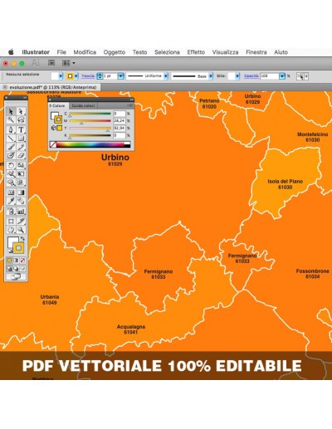This screenshot has width=332, height=429.
Task: Open the Traccia stroke panel link
Action: 88,76
